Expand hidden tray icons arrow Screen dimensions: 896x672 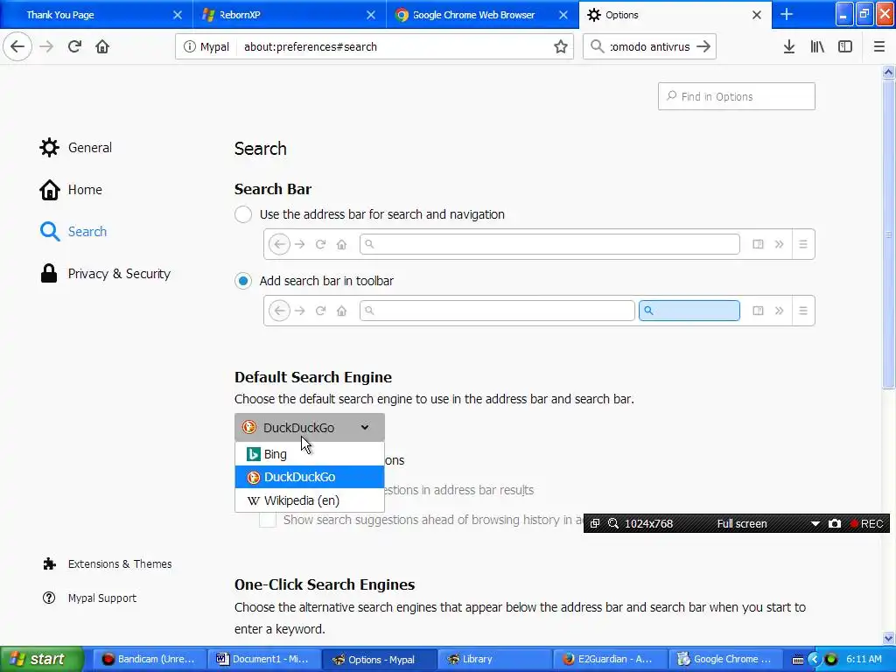[x=815, y=660]
